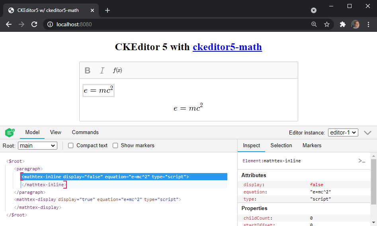Enable the Show markers checkbox
The width and height of the screenshot is (377, 226).
(x=115, y=146)
